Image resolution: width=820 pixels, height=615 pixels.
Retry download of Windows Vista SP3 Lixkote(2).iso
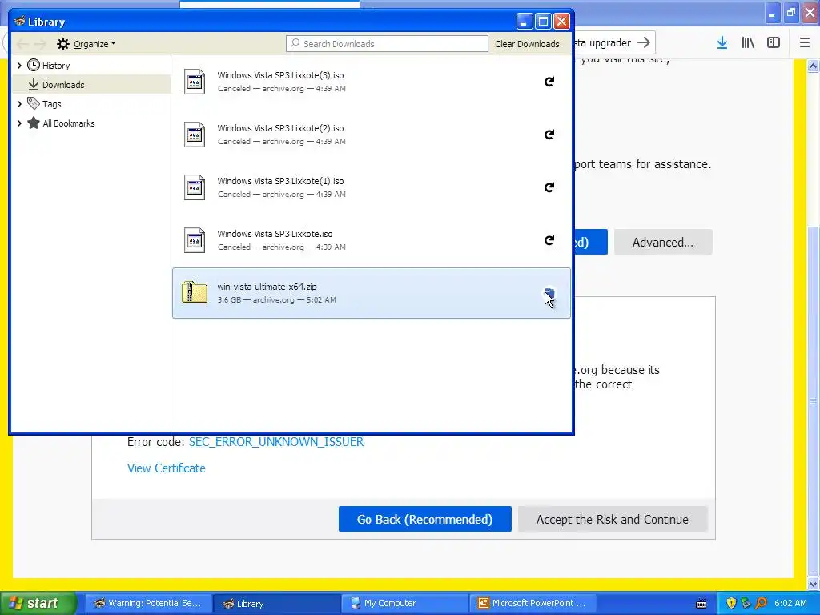pyautogui.click(x=549, y=135)
